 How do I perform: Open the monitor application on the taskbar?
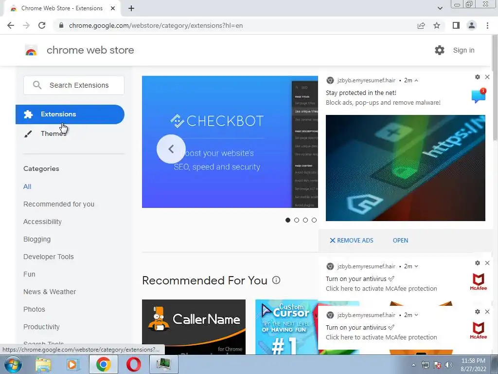coord(163,364)
